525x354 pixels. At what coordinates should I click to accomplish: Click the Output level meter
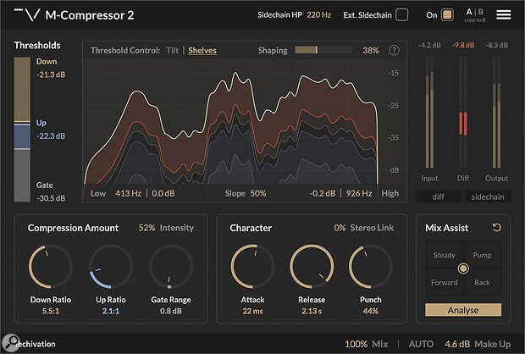[496, 112]
